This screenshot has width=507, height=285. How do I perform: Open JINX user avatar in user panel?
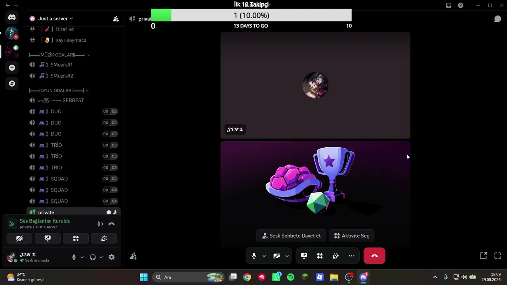[11, 257]
